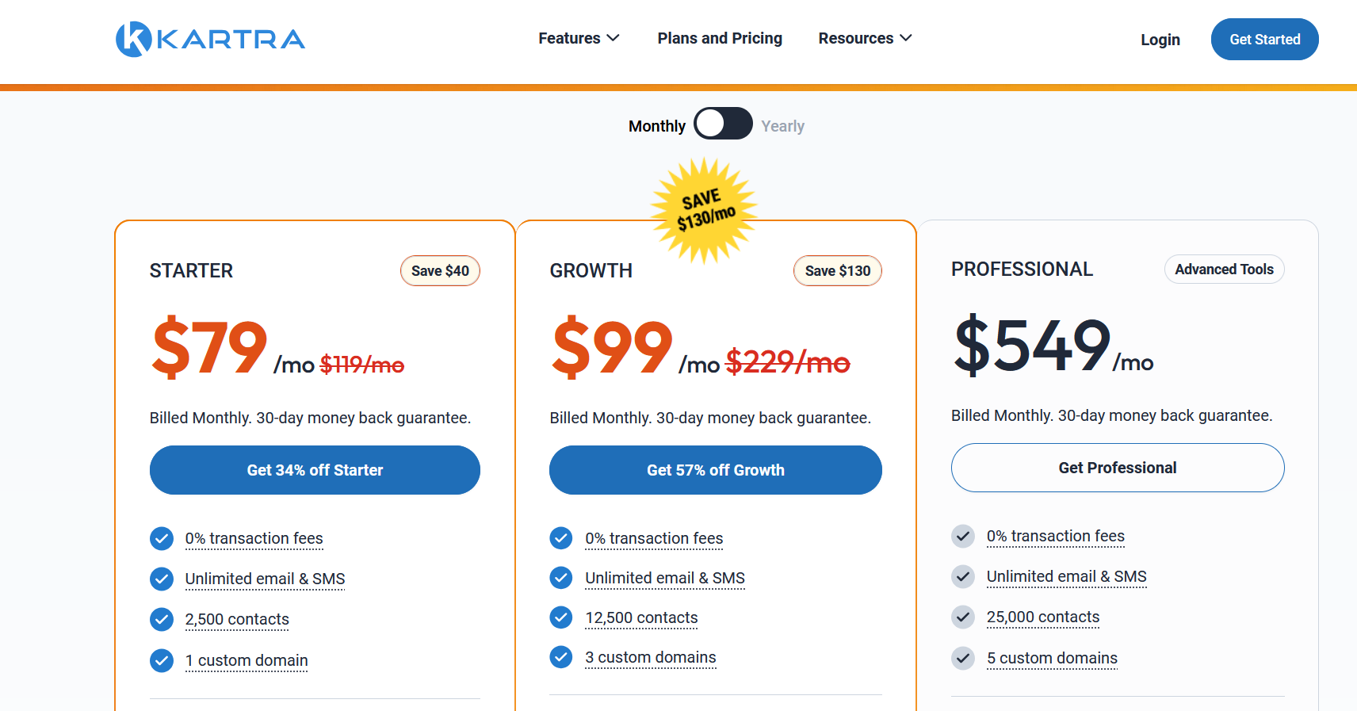Viewport: 1357px width, 711px height.
Task: Click the Save $40 badge on Starter
Action: pyautogui.click(x=440, y=270)
